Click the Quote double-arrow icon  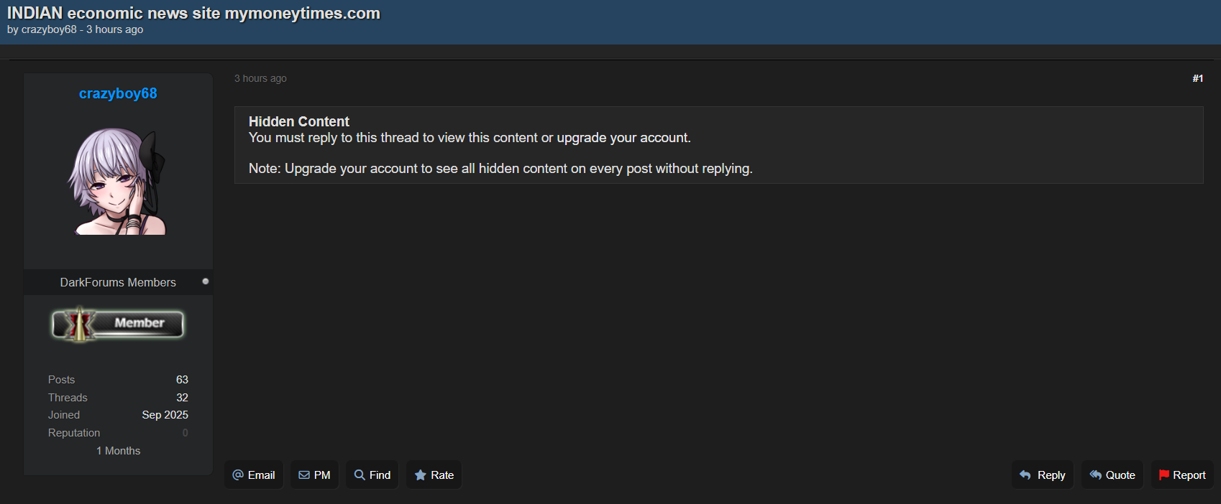1095,475
